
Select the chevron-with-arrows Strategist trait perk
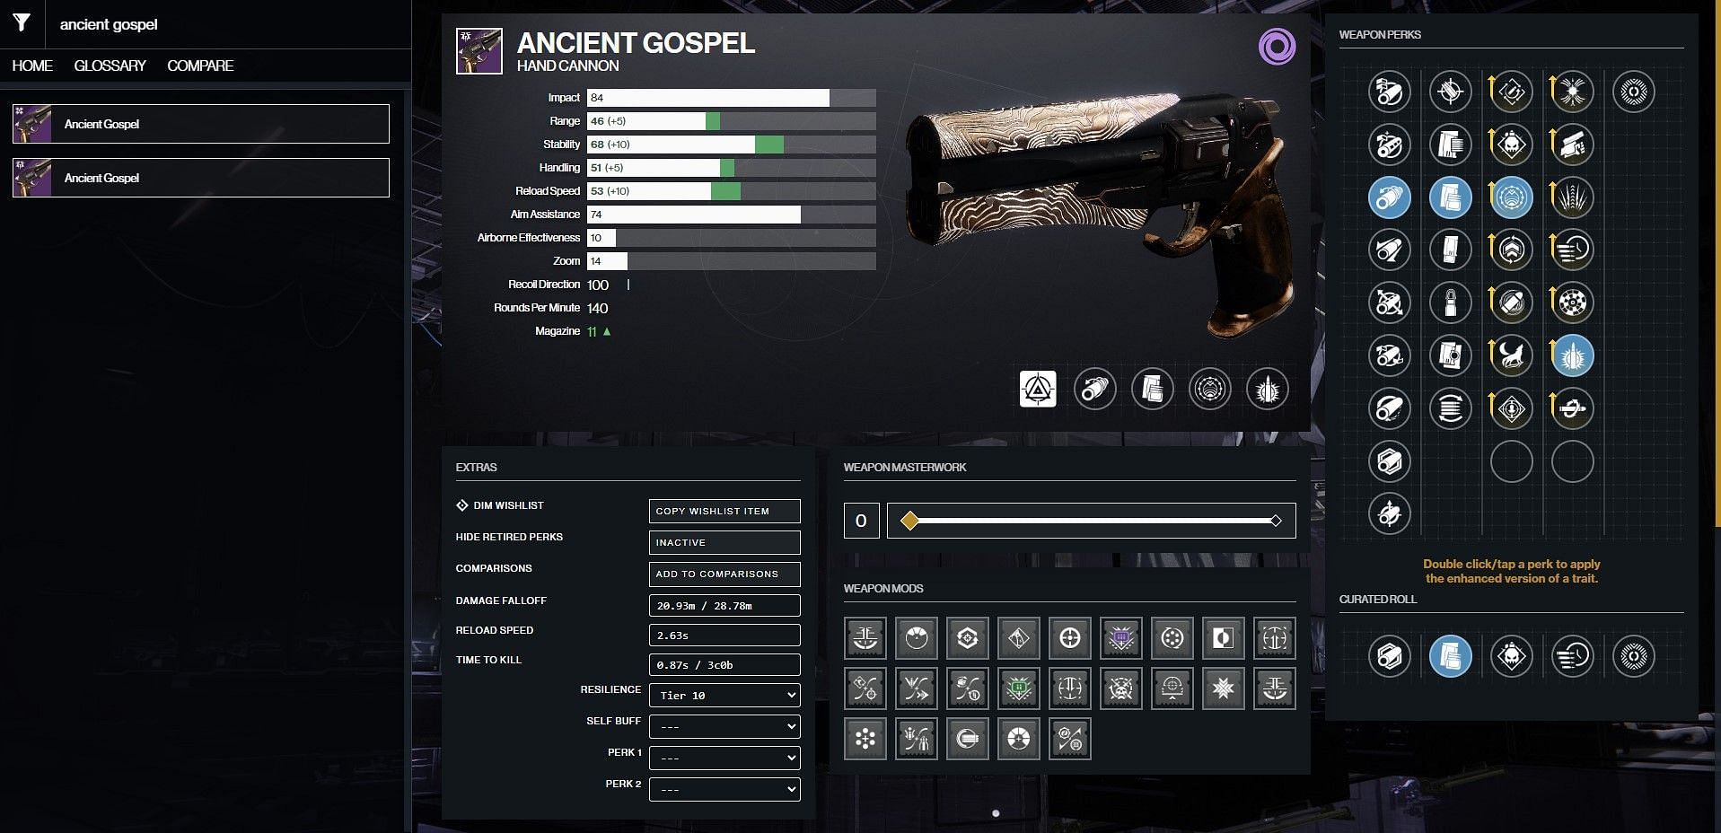click(x=1512, y=250)
